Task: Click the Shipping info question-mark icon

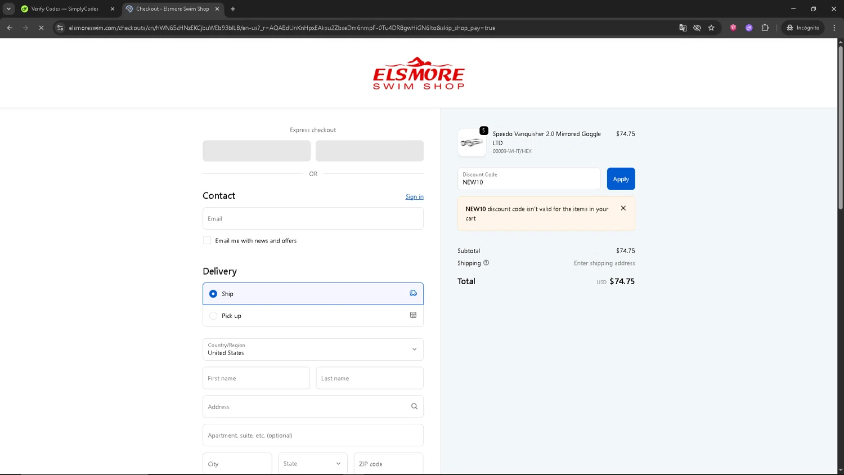Action: coord(486,263)
